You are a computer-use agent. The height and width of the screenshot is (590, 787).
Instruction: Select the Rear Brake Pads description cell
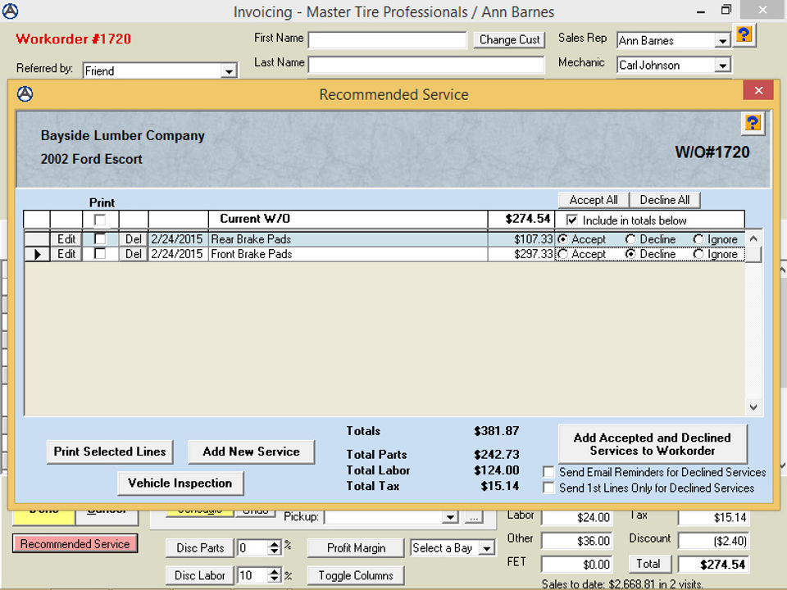[x=348, y=239]
